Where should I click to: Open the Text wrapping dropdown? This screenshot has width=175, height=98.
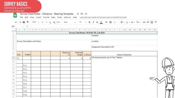133,22
